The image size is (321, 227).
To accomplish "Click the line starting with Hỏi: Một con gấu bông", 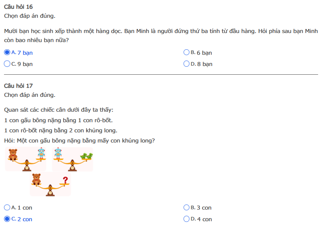I will [79, 140].
